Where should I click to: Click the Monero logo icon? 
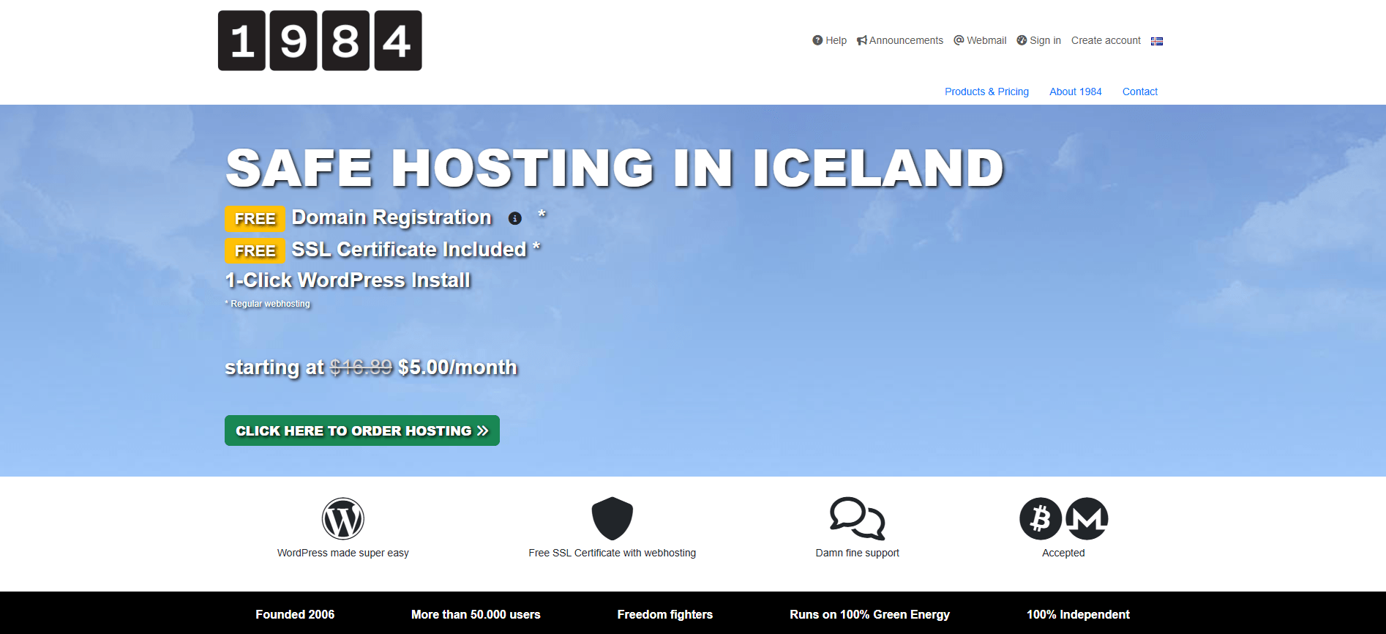click(x=1087, y=518)
